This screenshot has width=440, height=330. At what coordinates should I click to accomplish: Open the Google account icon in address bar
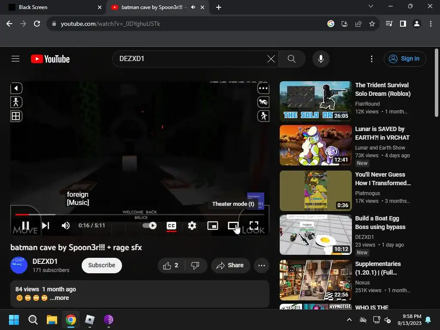331,24
